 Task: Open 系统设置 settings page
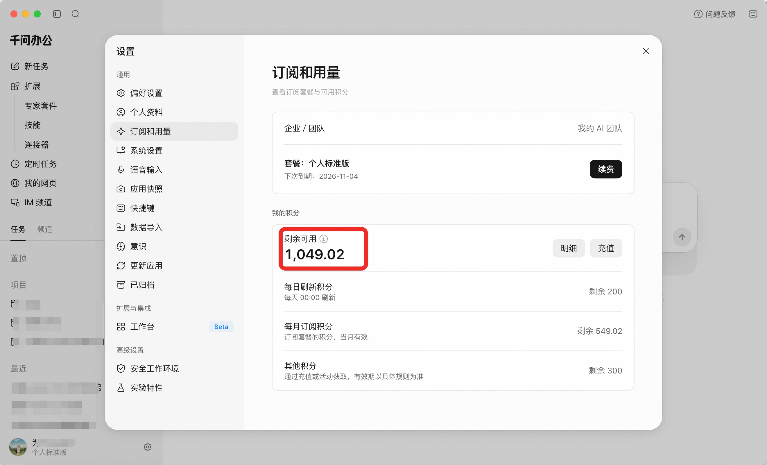174,151
